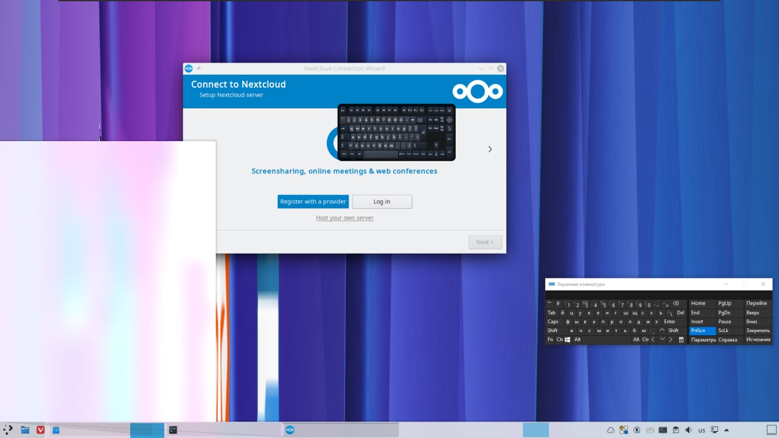Click the Insert key on the on-screen keyboard
Screen dimensions: 779x438
[703, 321]
